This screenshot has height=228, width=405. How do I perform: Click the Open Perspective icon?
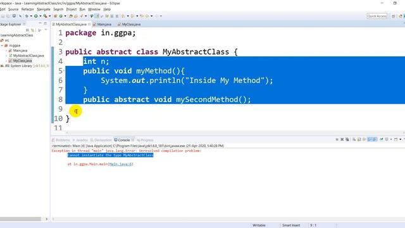(x=394, y=16)
